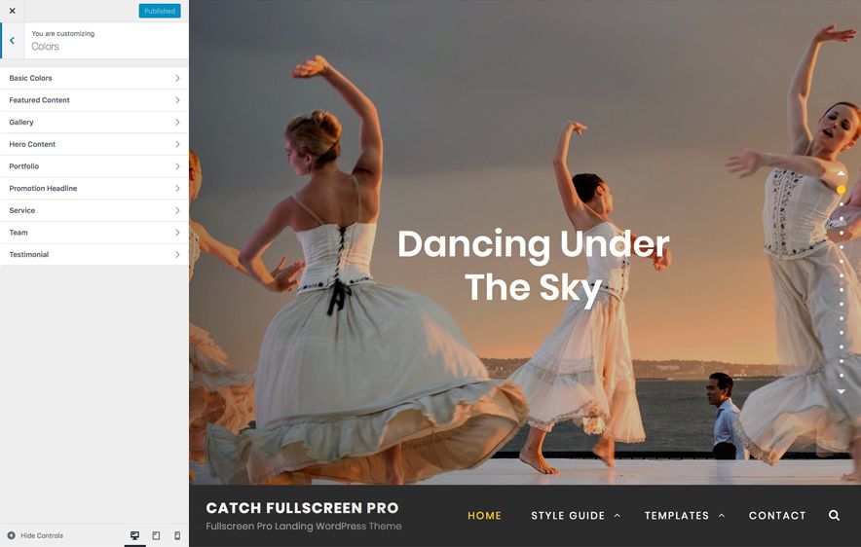Open the search magnifier in site header
The height and width of the screenshot is (547, 861).
point(834,515)
